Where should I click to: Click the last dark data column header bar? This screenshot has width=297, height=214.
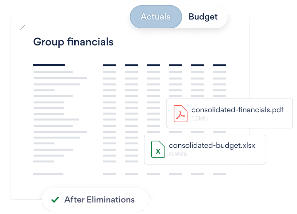pos(219,65)
